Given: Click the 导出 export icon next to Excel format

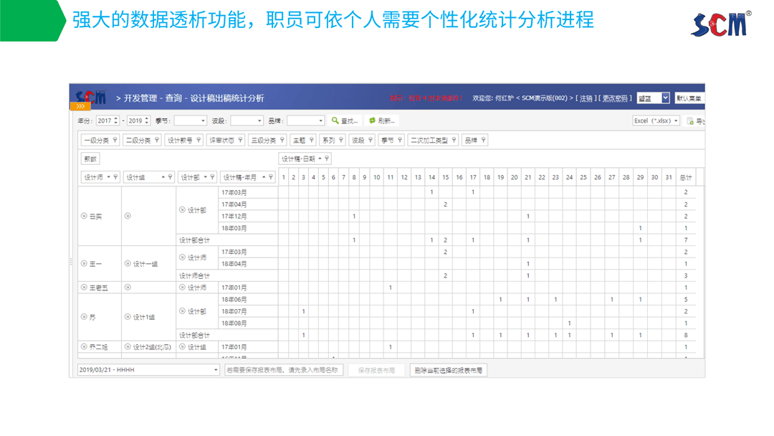Looking at the screenshot, I should [690, 120].
